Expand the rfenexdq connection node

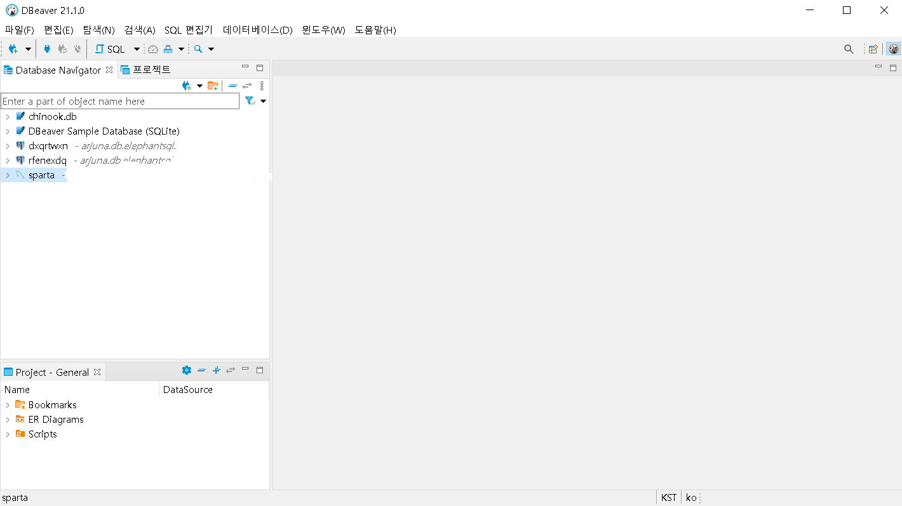point(8,161)
